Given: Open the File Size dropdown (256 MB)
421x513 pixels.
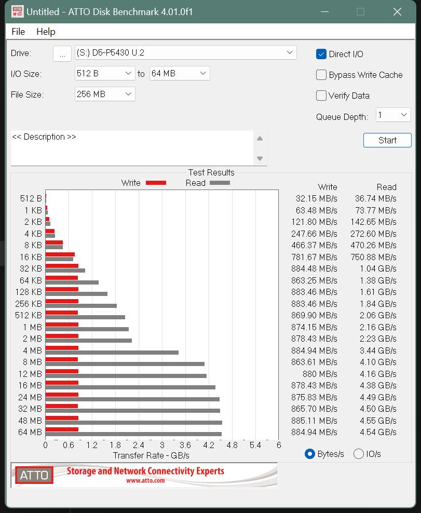Looking at the screenshot, I should (105, 94).
